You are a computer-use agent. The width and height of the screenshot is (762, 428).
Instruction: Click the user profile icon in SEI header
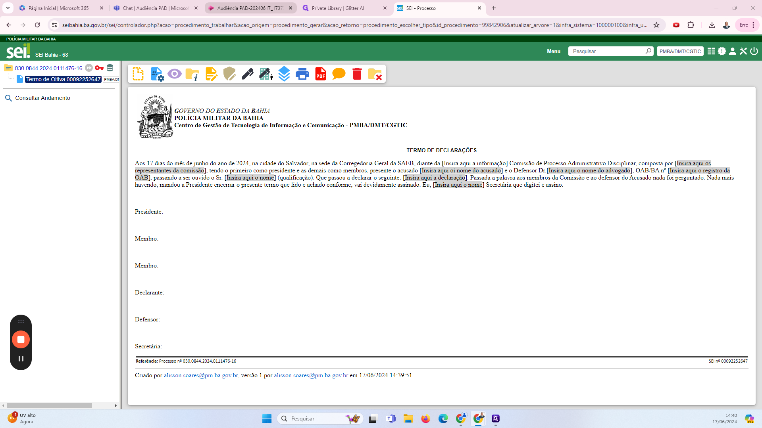(x=733, y=51)
